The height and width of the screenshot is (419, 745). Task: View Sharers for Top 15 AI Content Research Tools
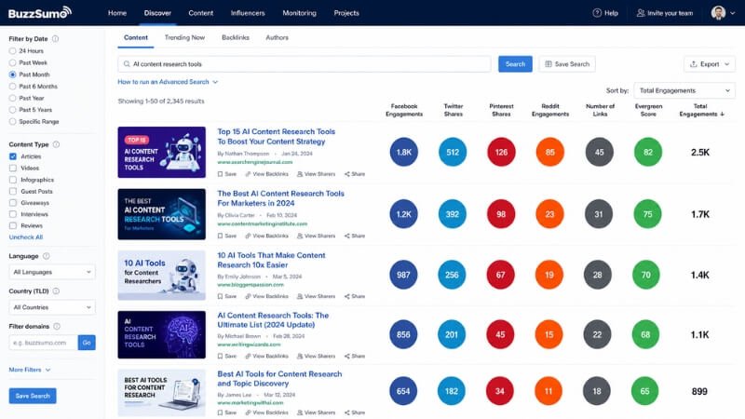tap(316, 174)
